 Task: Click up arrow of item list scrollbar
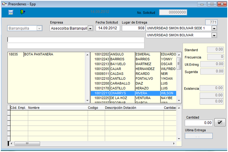(88, 55)
